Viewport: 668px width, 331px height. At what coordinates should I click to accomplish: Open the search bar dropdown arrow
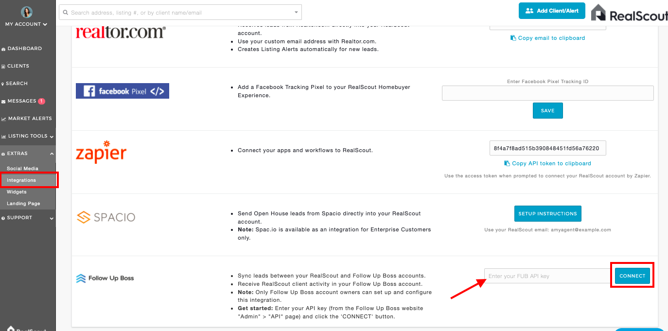(296, 12)
